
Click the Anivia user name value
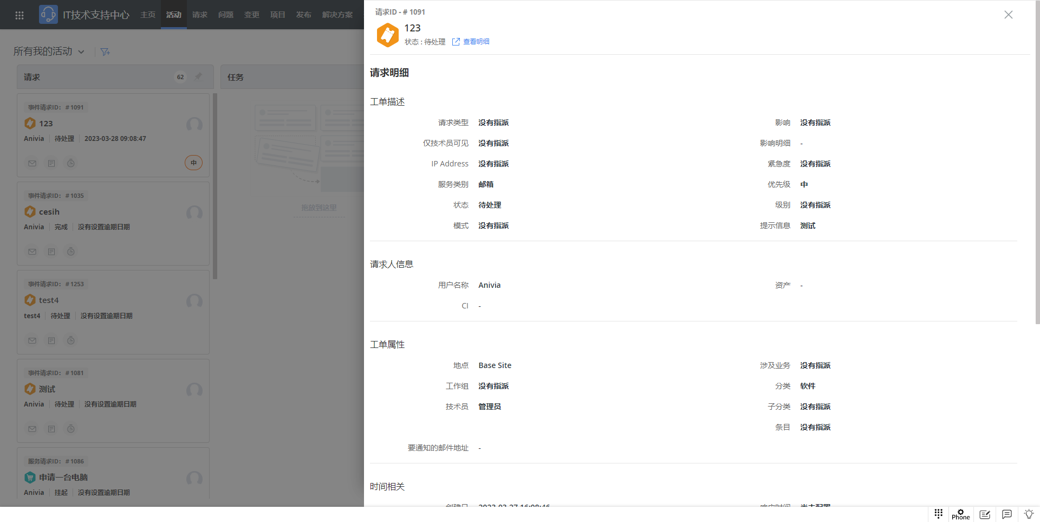point(490,286)
